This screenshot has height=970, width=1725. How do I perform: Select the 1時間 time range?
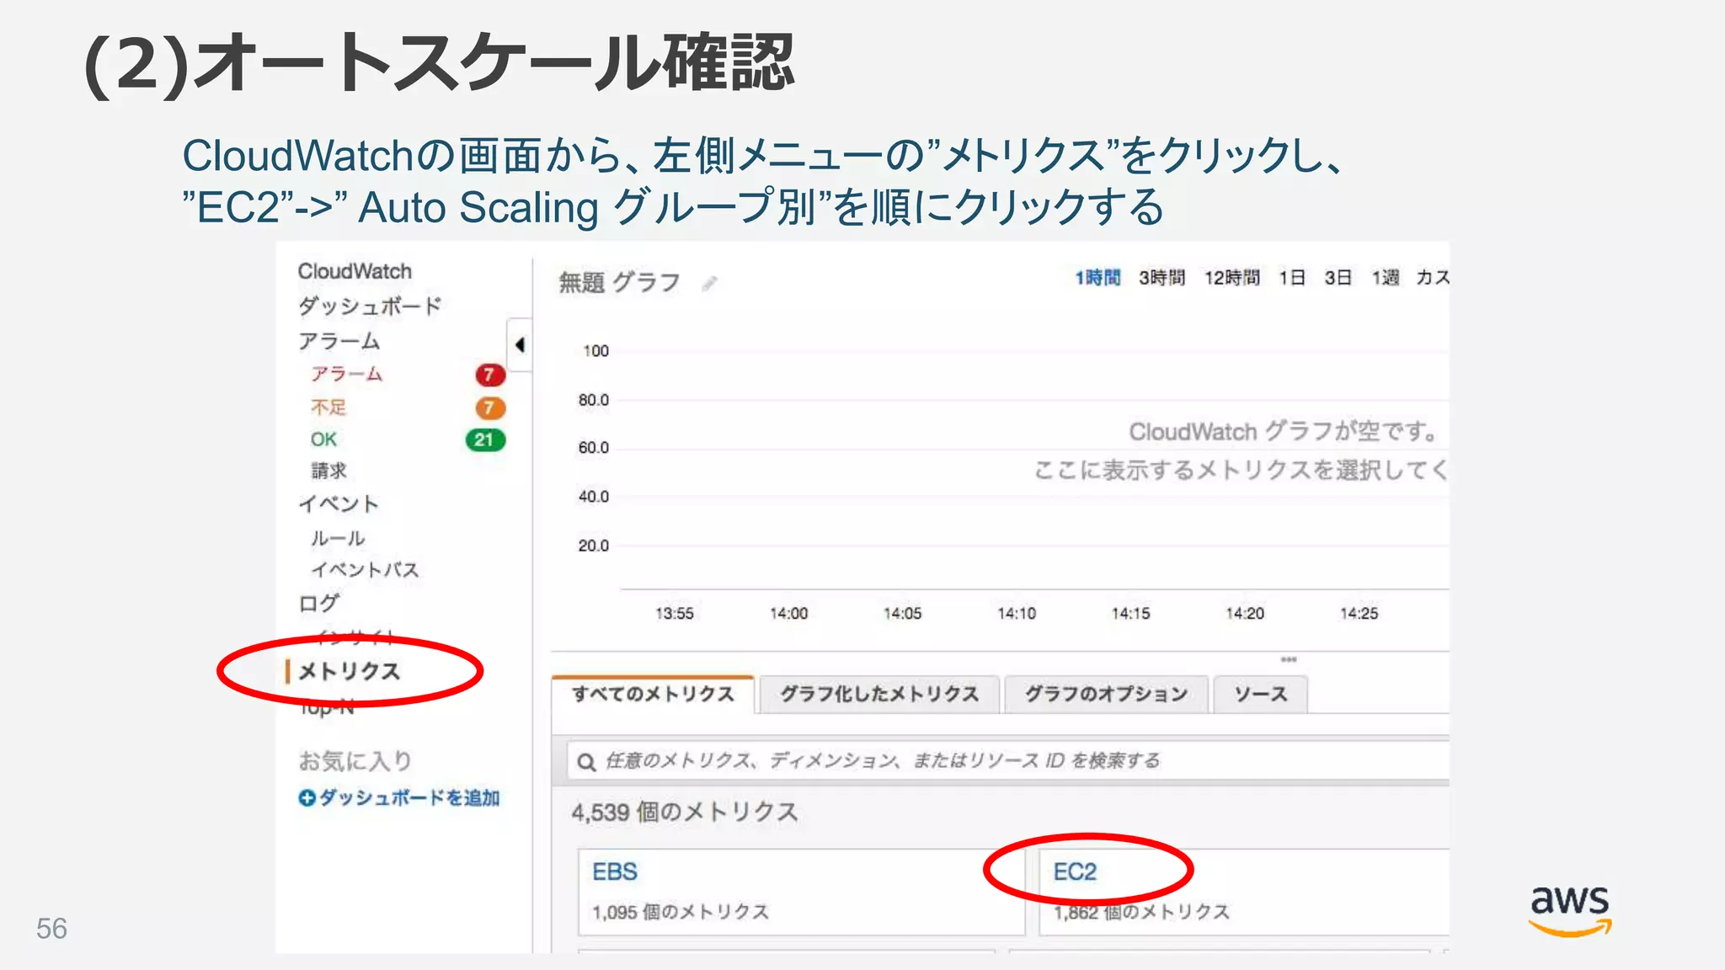[x=1097, y=278]
